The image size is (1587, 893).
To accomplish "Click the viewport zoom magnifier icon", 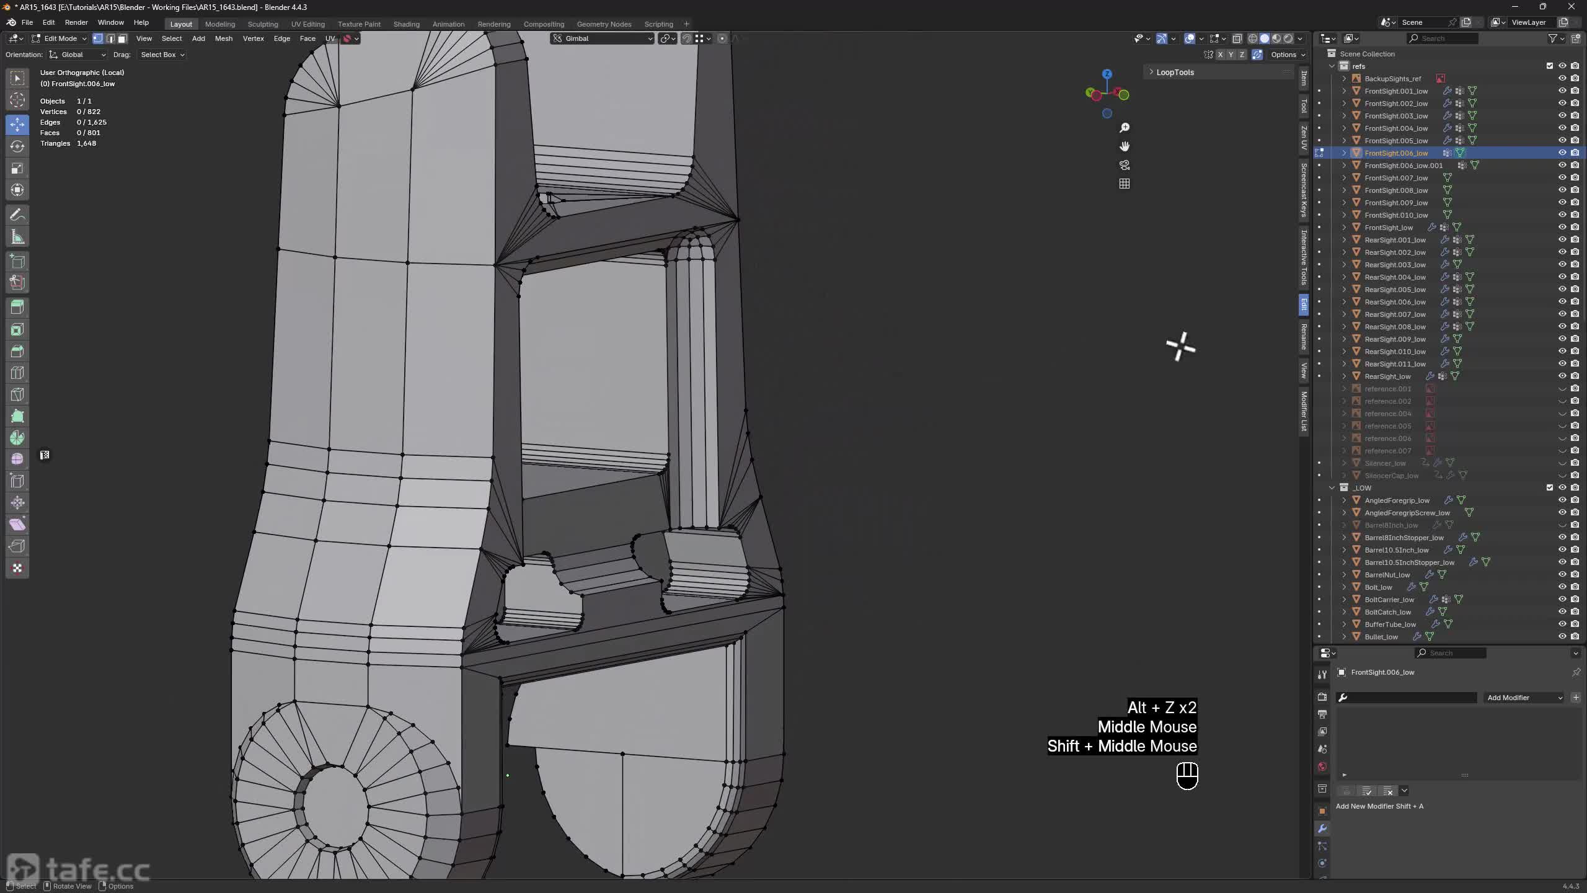I will [1125, 128].
